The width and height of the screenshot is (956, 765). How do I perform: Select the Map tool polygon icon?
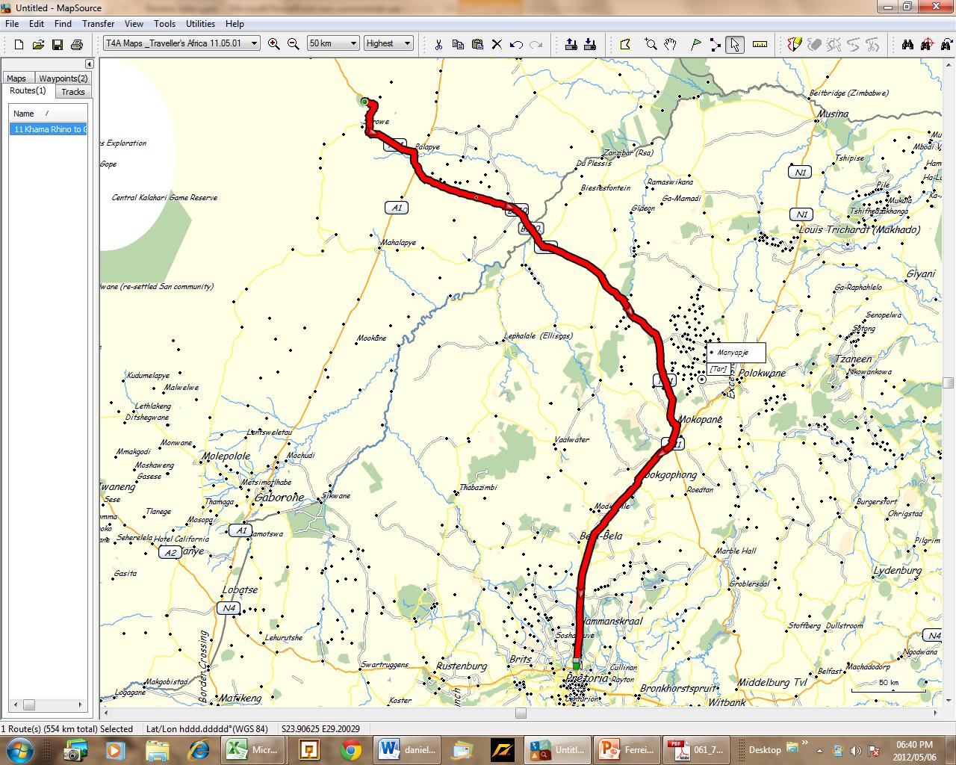click(625, 44)
